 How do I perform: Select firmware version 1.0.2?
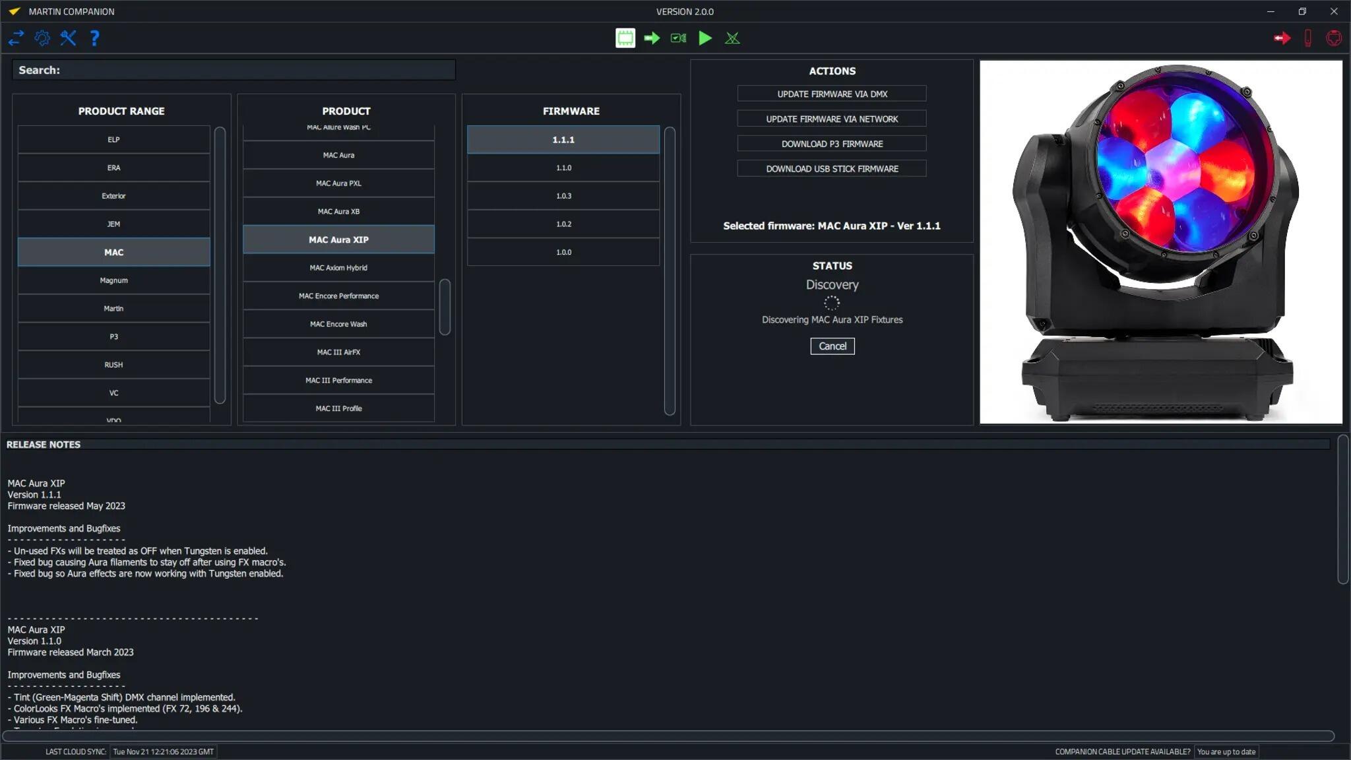(x=563, y=224)
